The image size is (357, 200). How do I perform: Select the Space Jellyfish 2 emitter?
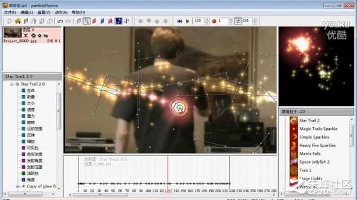tap(314, 162)
